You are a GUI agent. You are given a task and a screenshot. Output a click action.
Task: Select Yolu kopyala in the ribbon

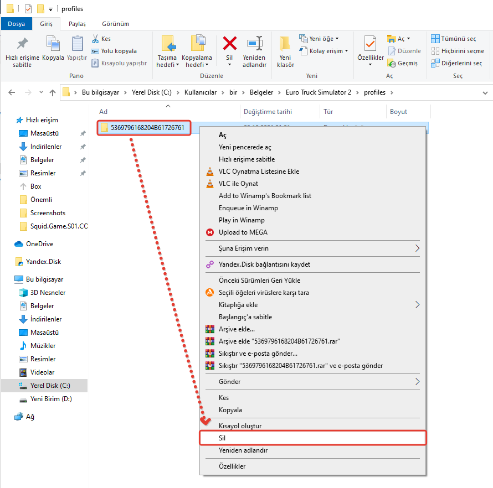(x=114, y=51)
